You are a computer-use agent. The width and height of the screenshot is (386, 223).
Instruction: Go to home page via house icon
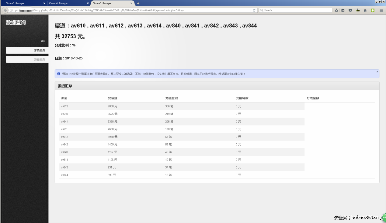[x=365, y=10]
